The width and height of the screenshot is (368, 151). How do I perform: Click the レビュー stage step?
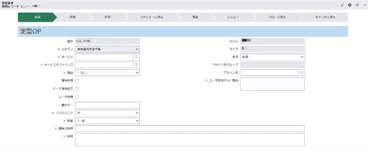233,17
